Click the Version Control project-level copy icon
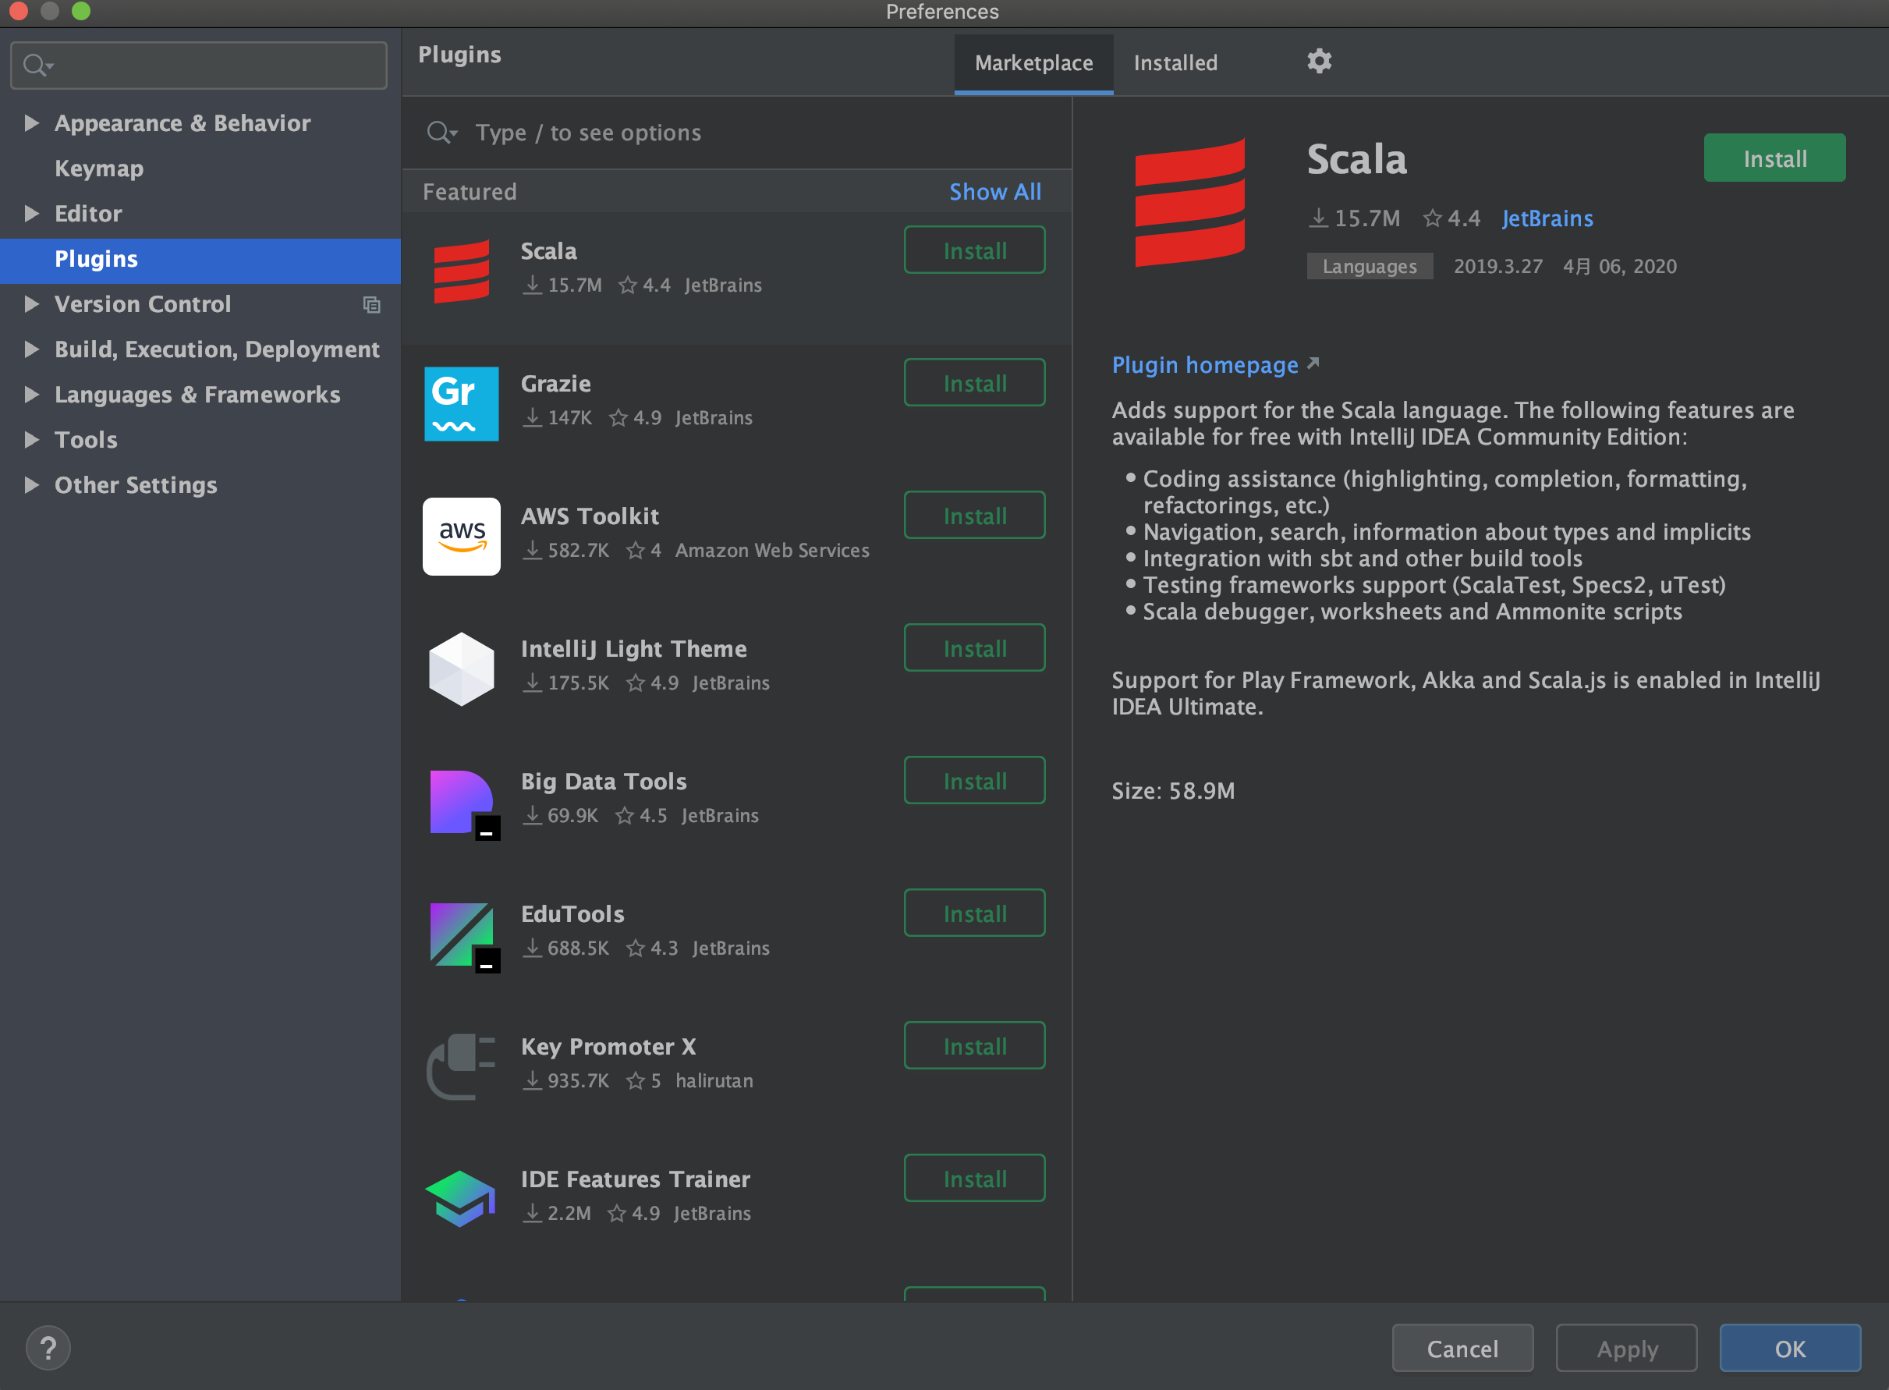 [x=371, y=304]
